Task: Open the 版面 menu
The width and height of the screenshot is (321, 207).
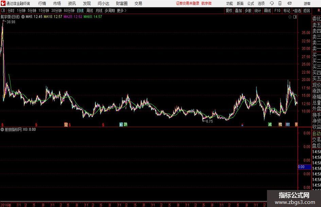Action: coord(240,3)
